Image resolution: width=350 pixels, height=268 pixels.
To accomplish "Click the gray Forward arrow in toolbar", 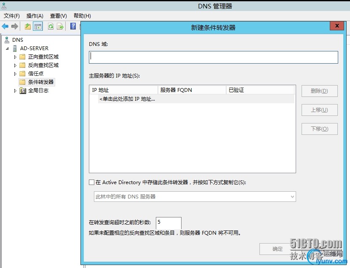I will (x=15, y=27).
